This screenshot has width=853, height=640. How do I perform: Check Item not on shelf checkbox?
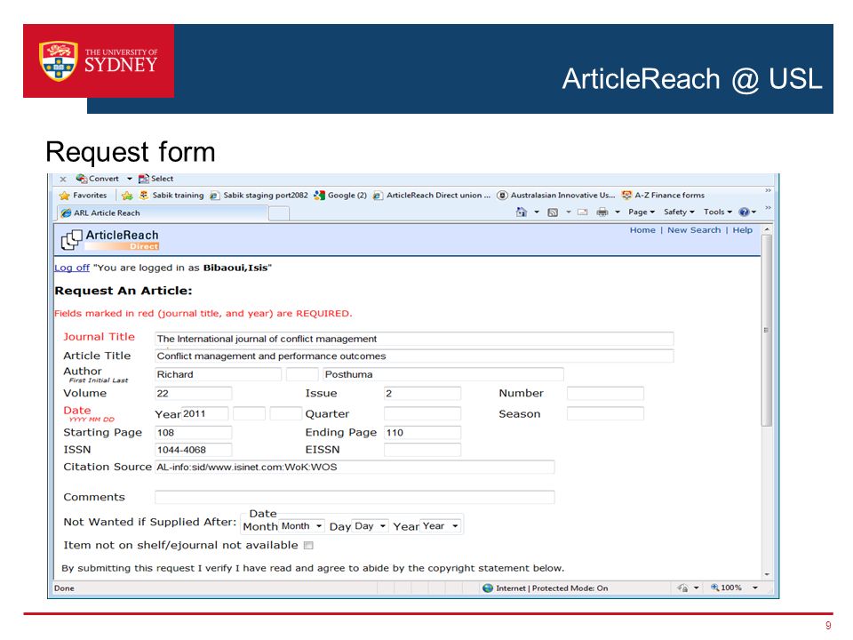[x=308, y=545]
